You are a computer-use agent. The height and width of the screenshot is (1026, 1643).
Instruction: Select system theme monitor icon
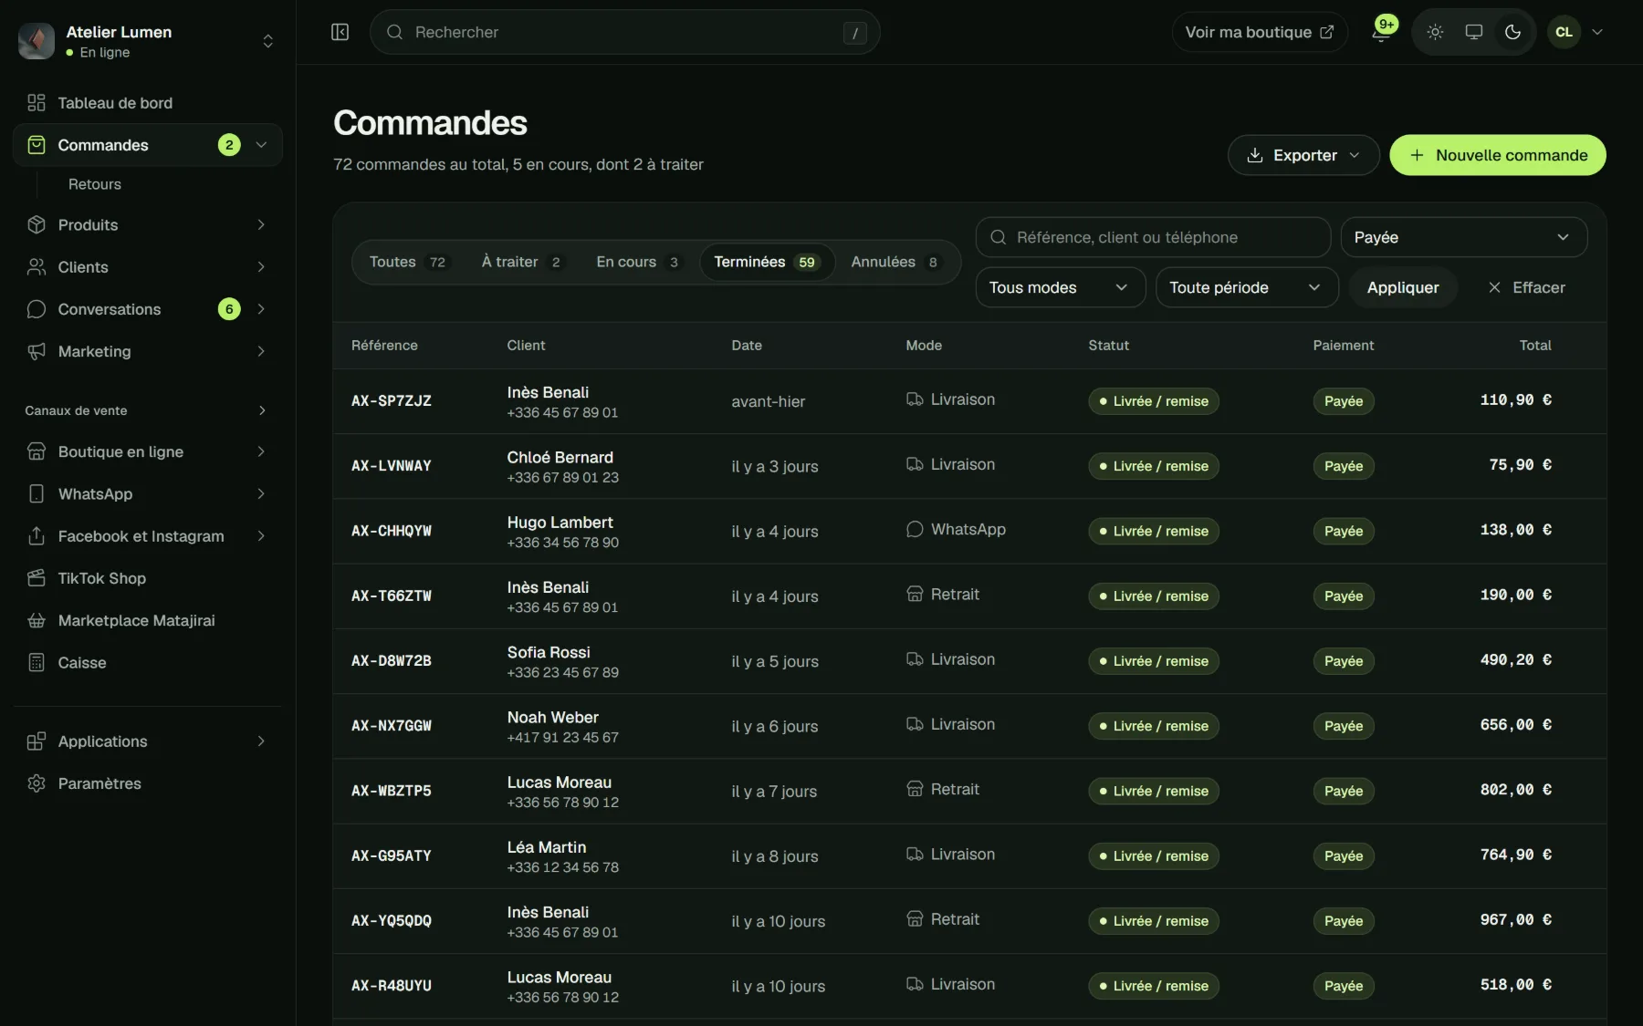pyautogui.click(x=1473, y=32)
